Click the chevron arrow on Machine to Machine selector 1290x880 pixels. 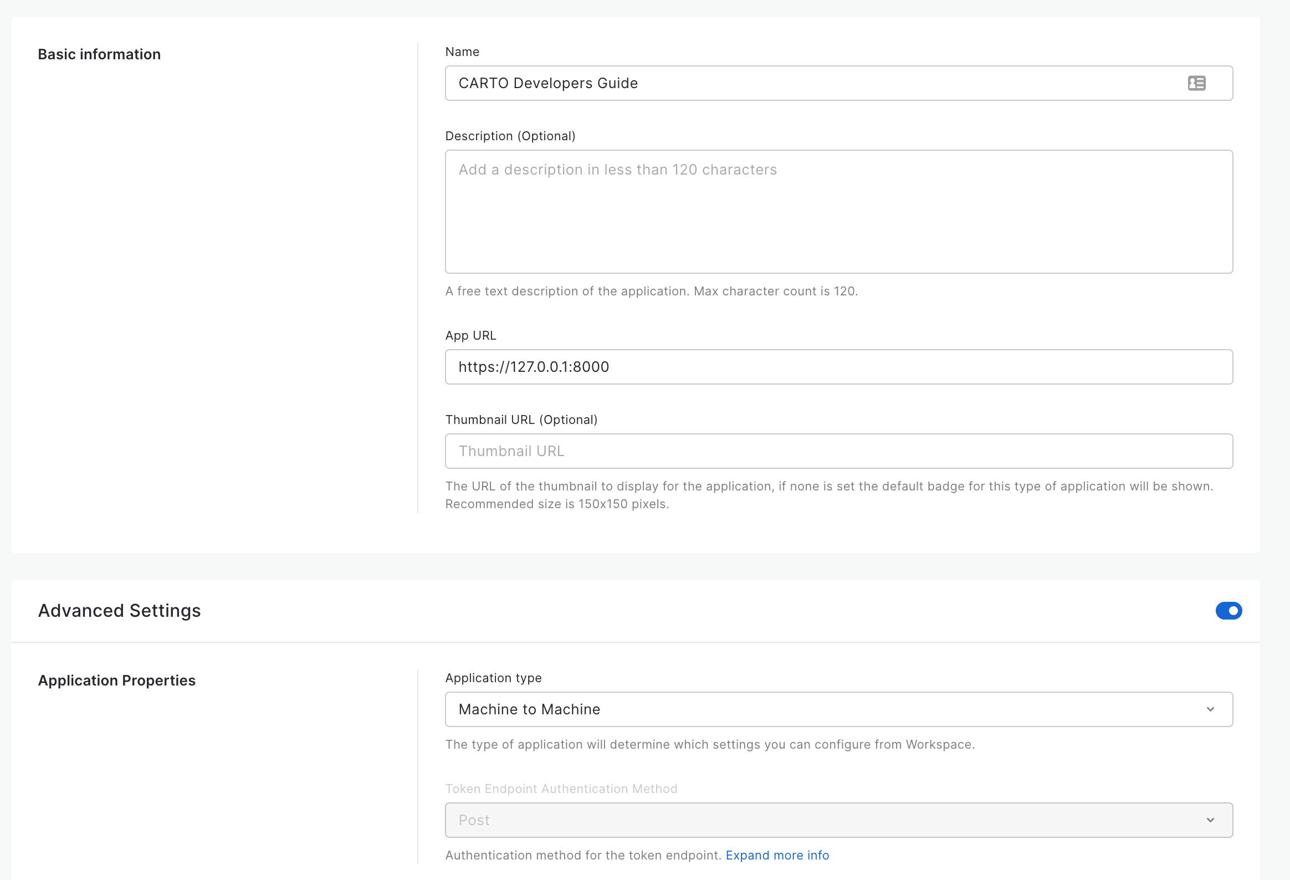tap(1210, 709)
